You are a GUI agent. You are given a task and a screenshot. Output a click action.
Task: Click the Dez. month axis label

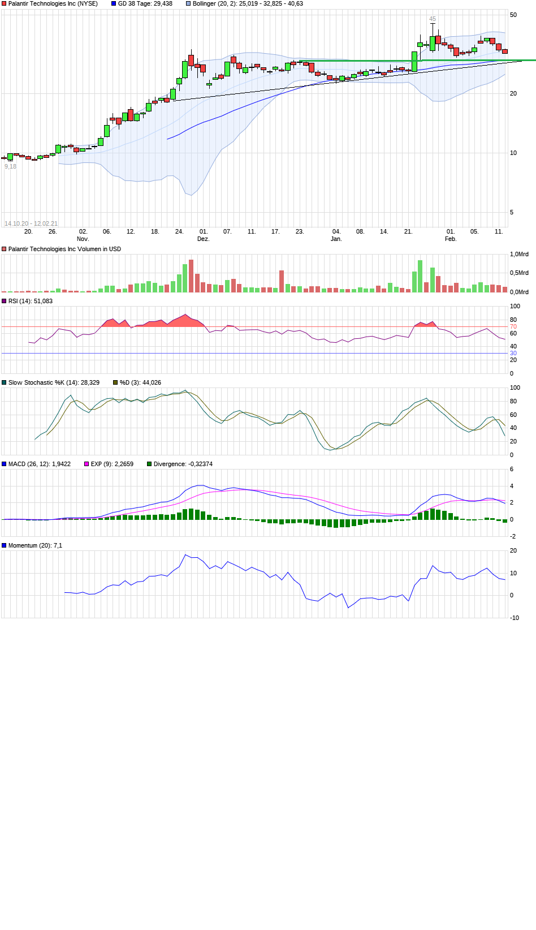click(204, 239)
